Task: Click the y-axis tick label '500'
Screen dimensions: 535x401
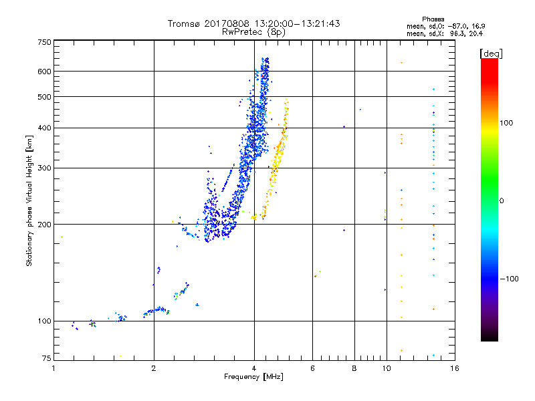Action: [44, 97]
